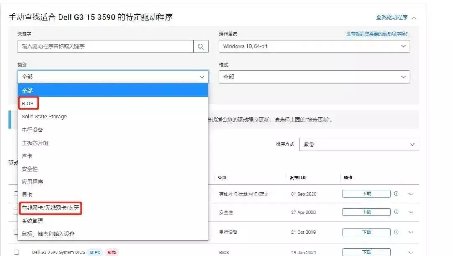
Task: Click the keyword search magnifier icon
Action: (x=201, y=46)
